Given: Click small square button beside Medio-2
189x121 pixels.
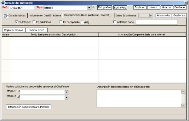Looking at the screenshot, I should click(x=19, y=96).
